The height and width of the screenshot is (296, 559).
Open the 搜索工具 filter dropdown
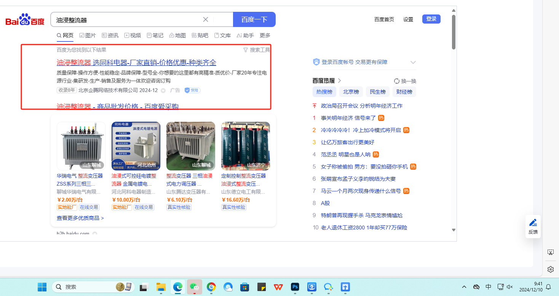tap(257, 50)
